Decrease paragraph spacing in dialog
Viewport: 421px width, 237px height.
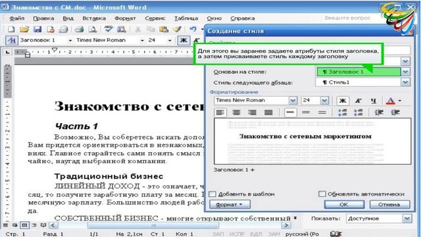[x=358, y=113]
